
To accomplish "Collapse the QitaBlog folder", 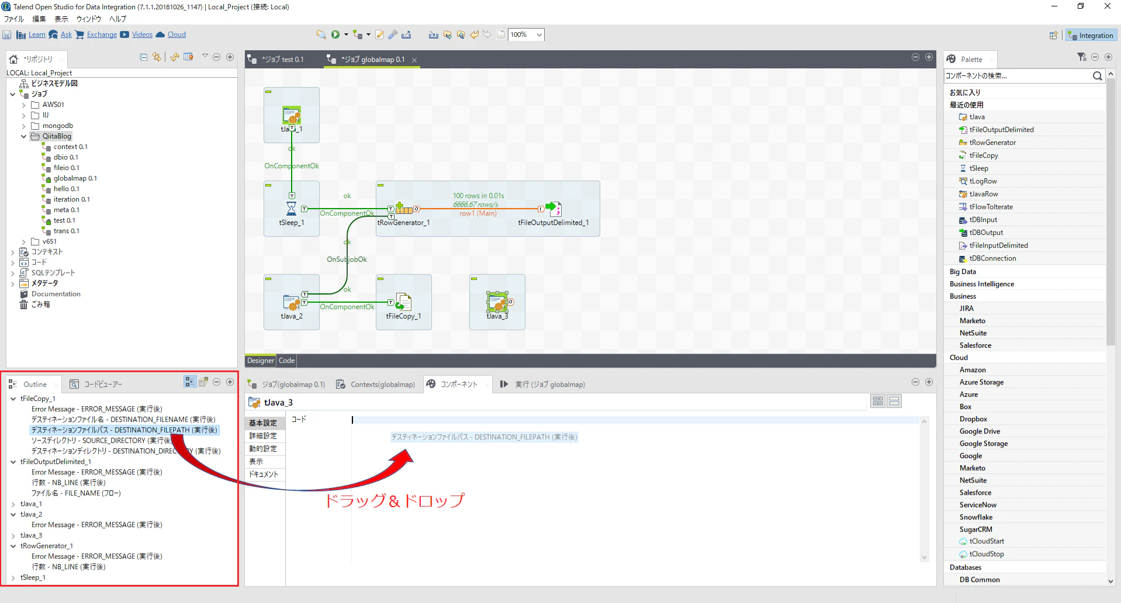I will [x=24, y=136].
